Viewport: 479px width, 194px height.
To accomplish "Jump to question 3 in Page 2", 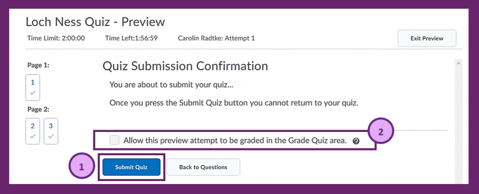I will tap(51, 131).
